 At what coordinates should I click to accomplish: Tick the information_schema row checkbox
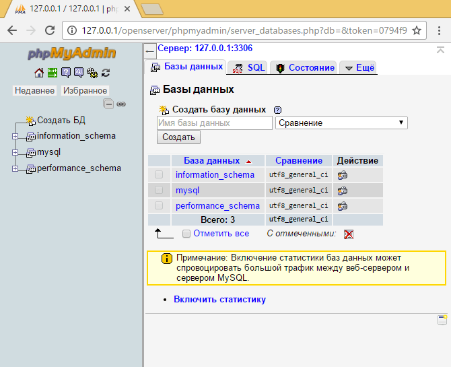159,174
